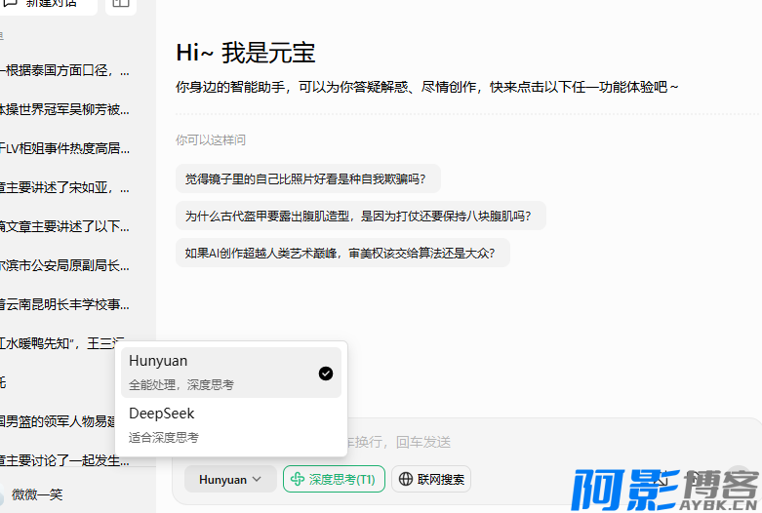Open history chat 滨市公安局原副局长...
762x513 pixels.
click(65, 265)
